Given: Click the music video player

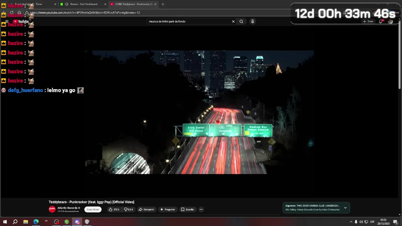Looking at the screenshot, I should click(x=199, y=112).
